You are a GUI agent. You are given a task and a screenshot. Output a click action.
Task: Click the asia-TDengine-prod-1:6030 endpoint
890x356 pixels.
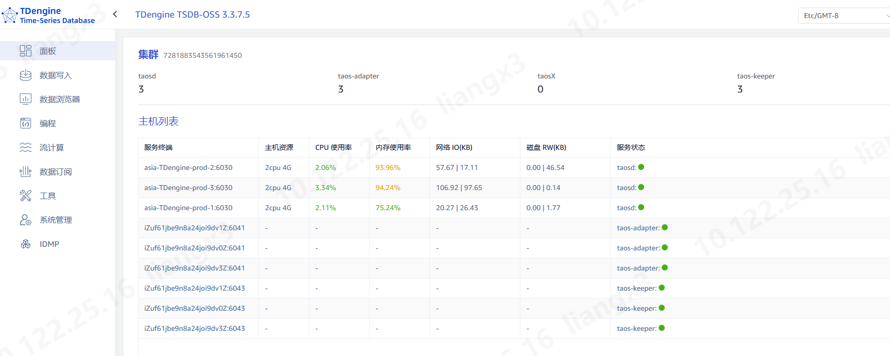(x=188, y=208)
